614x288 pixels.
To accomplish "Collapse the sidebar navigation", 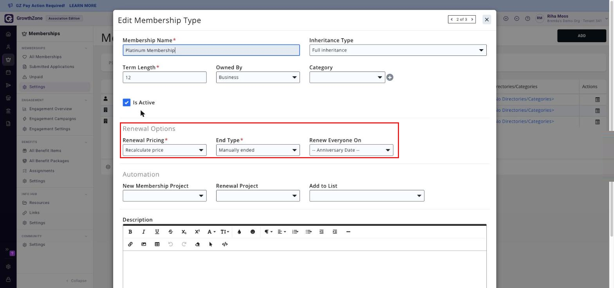I will click(76, 281).
